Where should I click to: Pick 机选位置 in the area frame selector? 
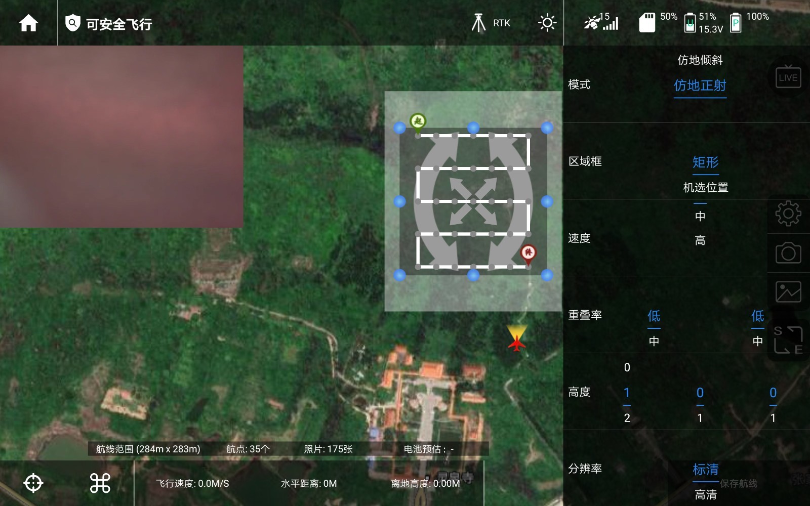[705, 188]
